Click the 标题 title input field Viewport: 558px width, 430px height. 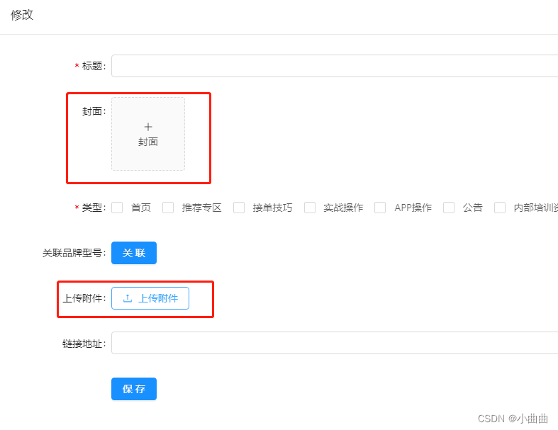point(335,66)
